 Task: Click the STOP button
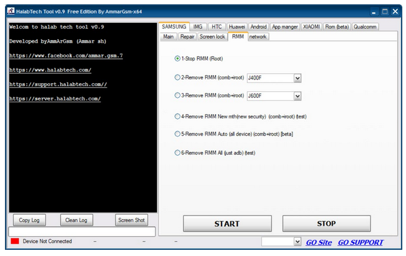click(327, 223)
